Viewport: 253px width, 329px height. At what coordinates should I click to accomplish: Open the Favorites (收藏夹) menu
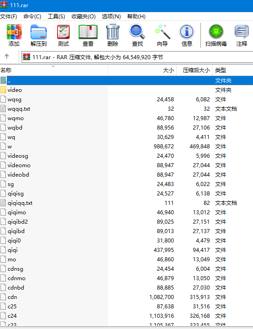coord(84,17)
